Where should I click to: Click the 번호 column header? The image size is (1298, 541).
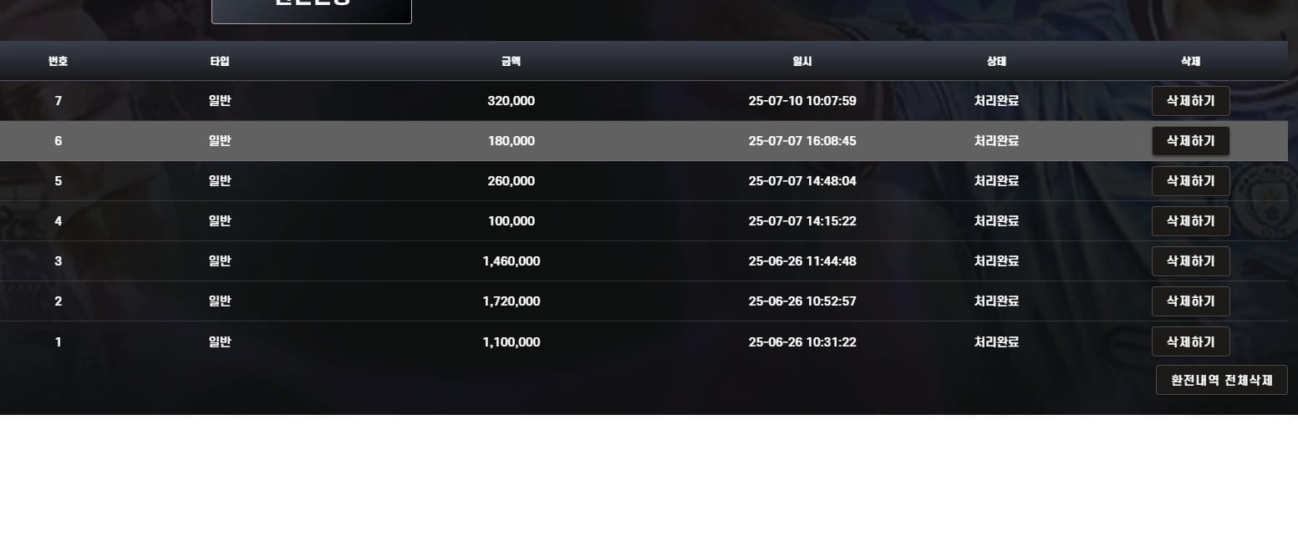(58, 61)
